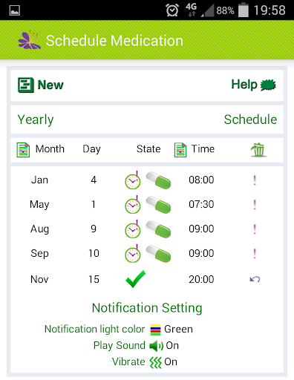This screenshot has width=294, height=380.
Task: Tap the exclamation mark on May 1 row
Action: pos(255,205)
